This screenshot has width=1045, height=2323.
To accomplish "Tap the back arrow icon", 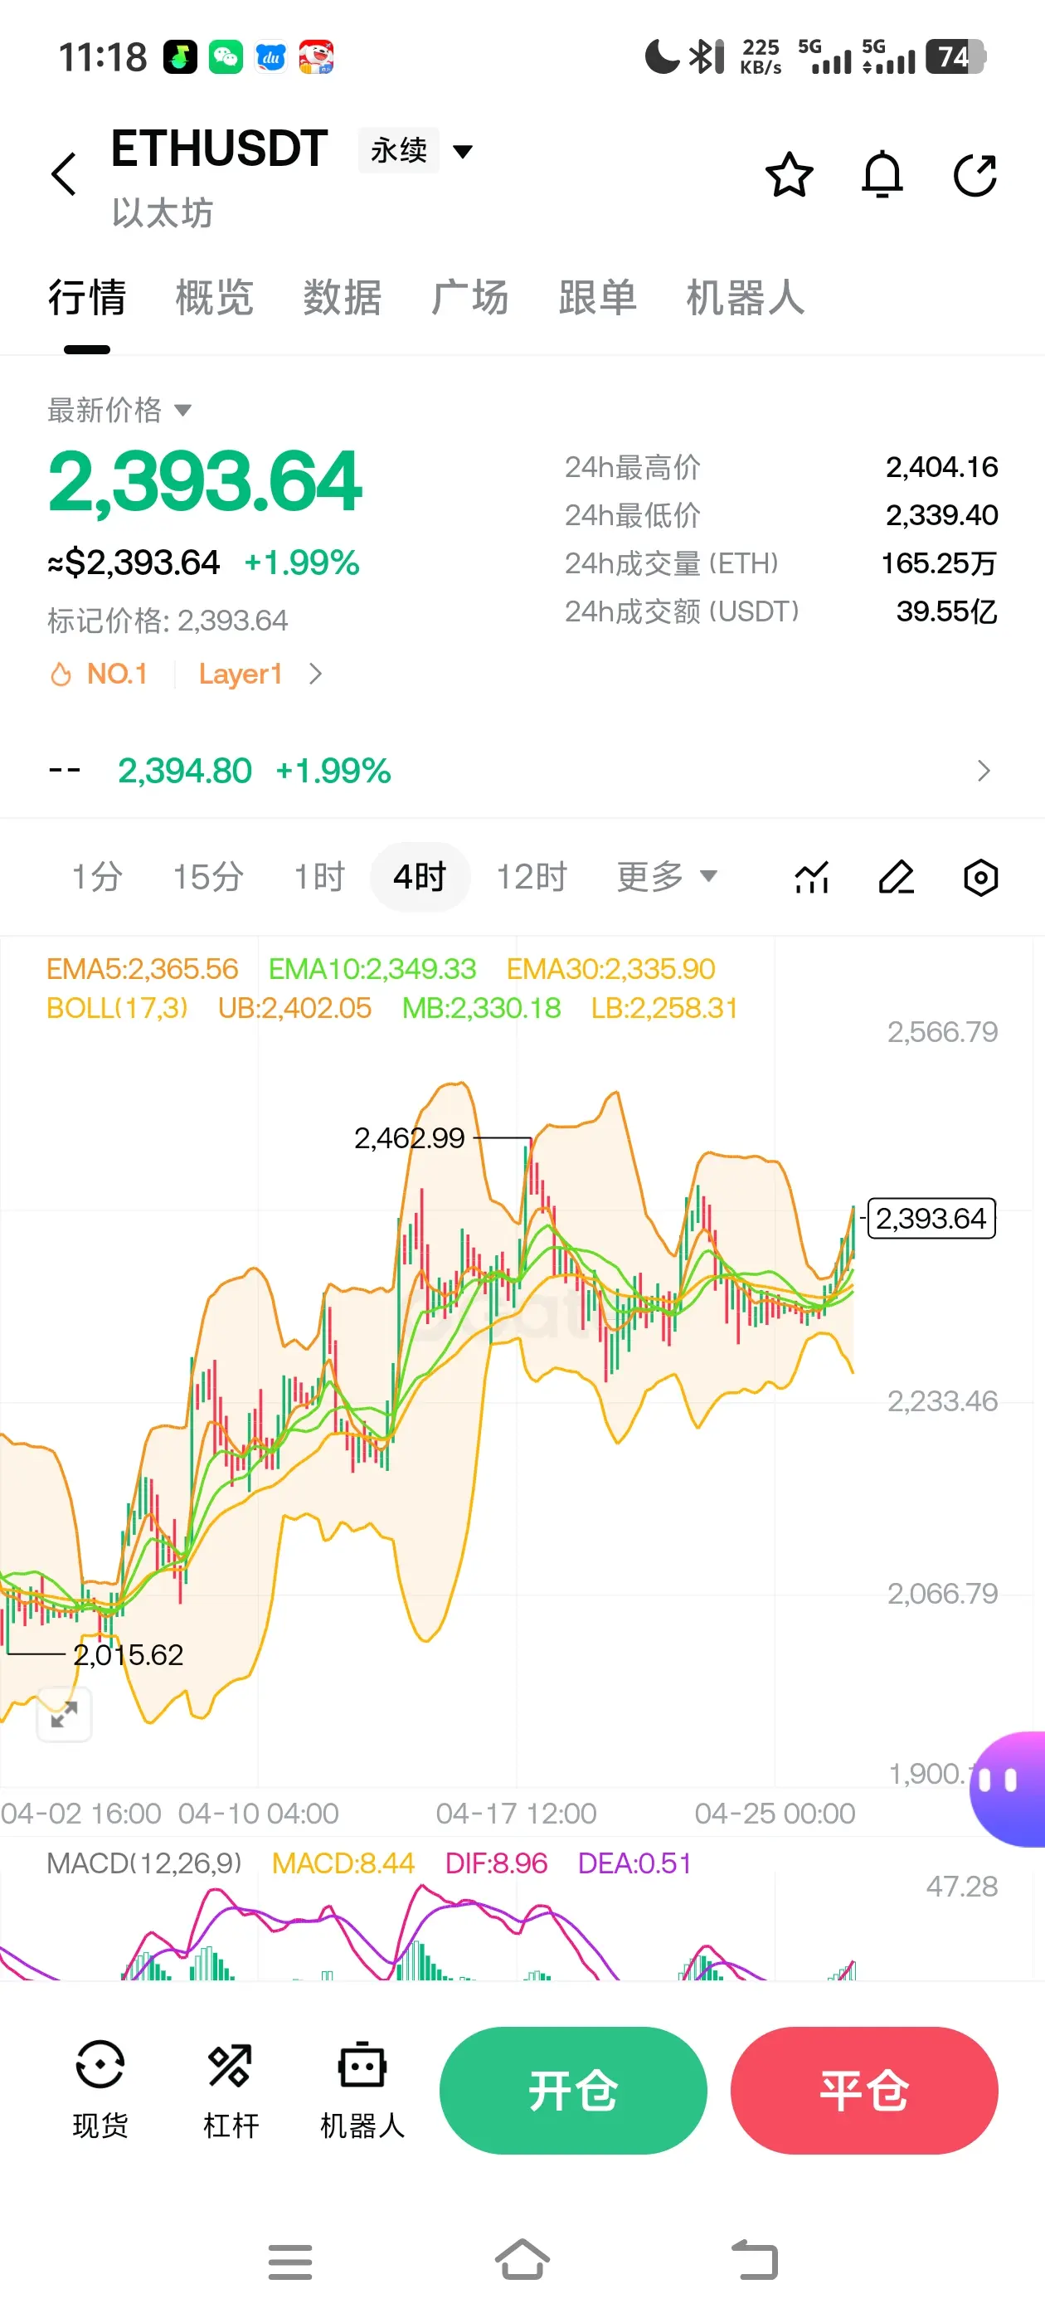I will click(64, 174).
